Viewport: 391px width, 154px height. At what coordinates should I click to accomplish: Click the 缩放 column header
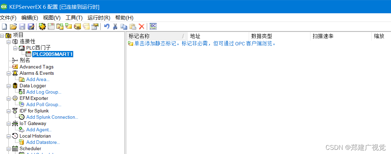pos(381,36)
